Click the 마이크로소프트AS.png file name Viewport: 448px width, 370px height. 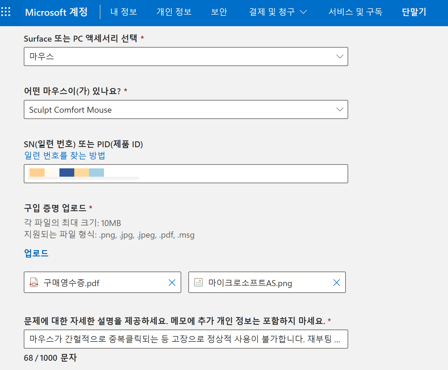click(250, 283)
